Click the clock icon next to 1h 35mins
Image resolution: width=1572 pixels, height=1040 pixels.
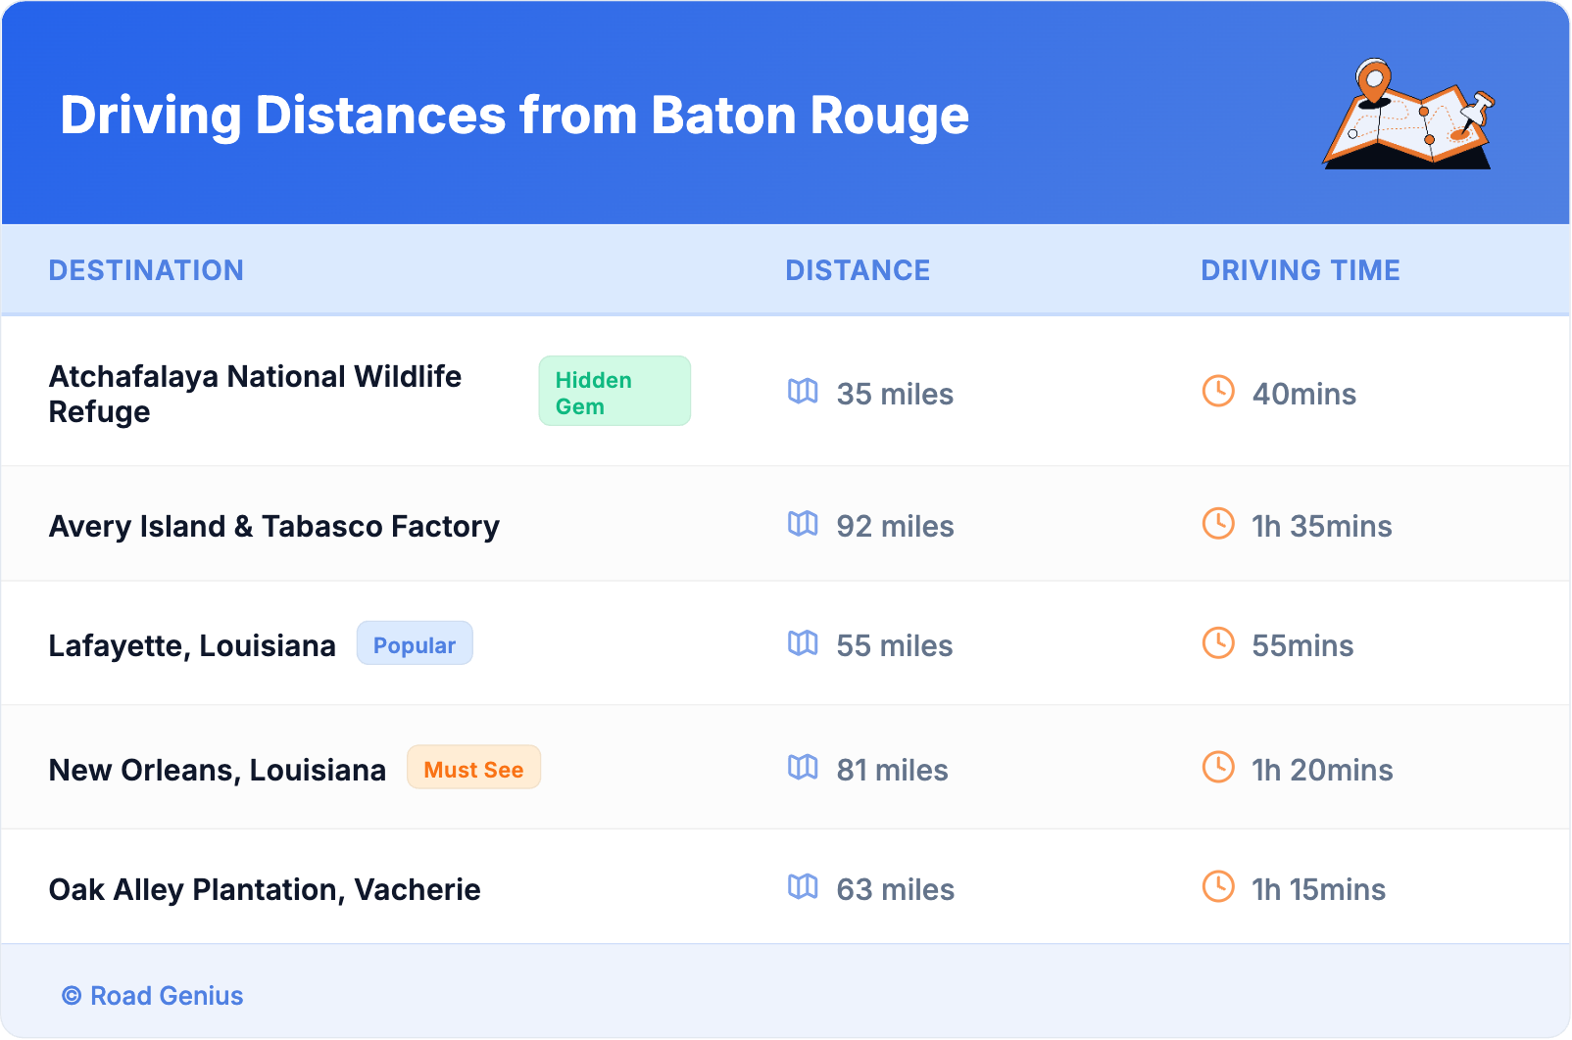pos(1218,524)
